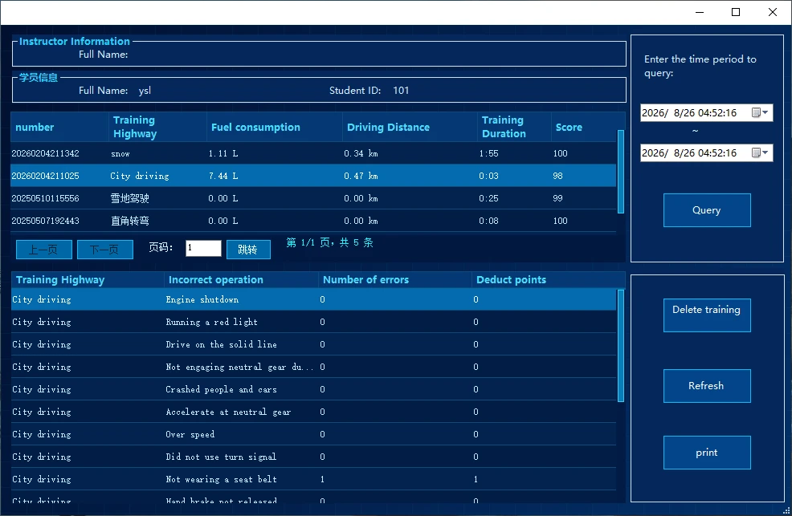Viewport: 792px width, 516px height.
Task: Select Accelerate at neutral gear row
Action: 313,412
